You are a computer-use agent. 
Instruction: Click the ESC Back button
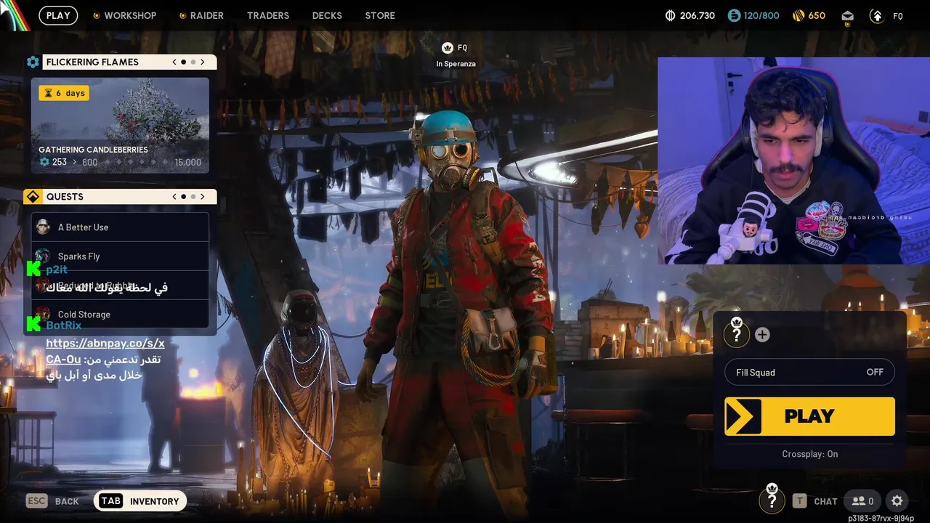point(52,501)
